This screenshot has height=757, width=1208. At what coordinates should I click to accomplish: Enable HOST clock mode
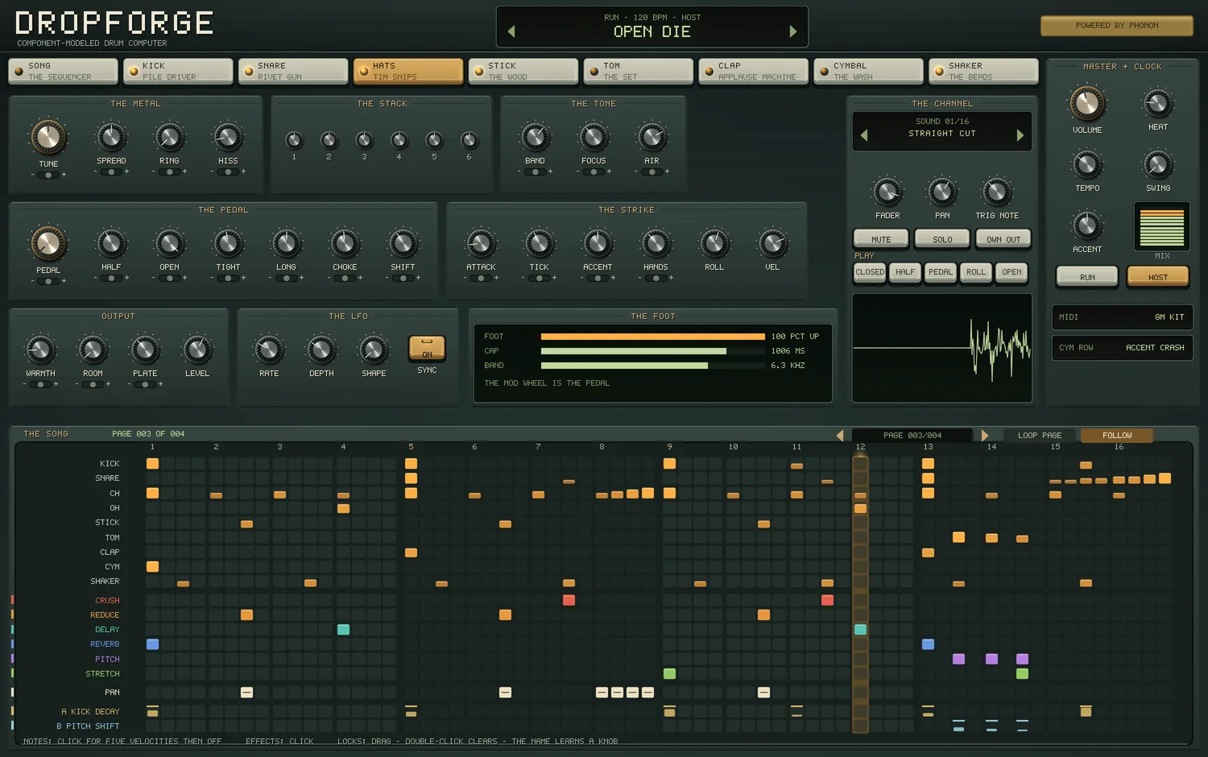pyautogui.click(x=1158, y=277)
